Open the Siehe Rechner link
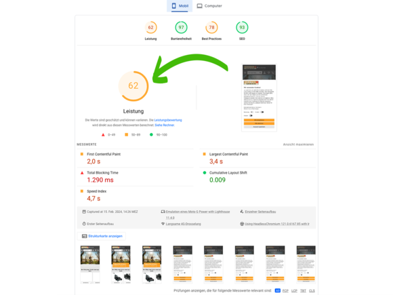The width and height of the screenshot is (393, 295). coord(165,125)
